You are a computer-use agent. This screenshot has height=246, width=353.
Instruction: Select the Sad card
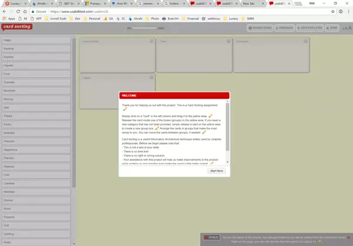point(36,108)
